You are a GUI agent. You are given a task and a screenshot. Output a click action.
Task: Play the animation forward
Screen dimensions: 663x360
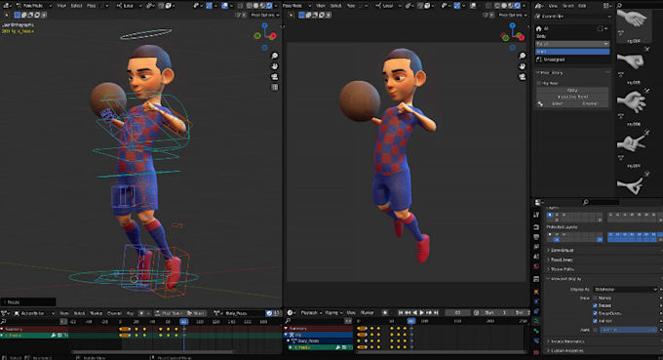[421, 312]
